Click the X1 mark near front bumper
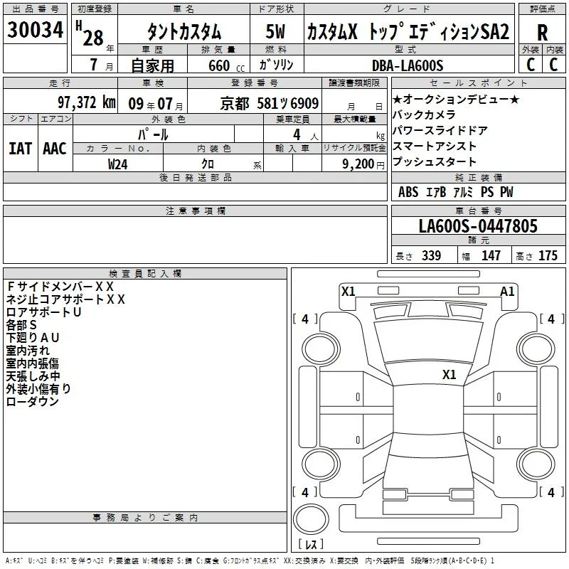 348,291
